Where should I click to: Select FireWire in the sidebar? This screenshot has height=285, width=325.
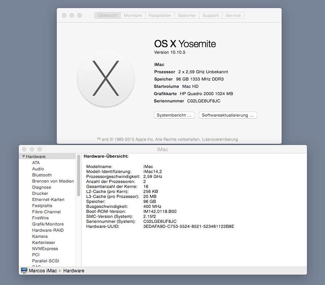[40, 218]
